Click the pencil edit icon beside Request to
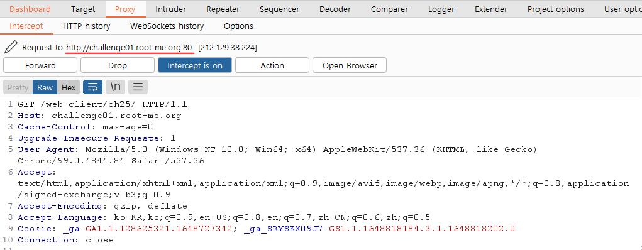The image size is (642, 250). coord(11,47)
